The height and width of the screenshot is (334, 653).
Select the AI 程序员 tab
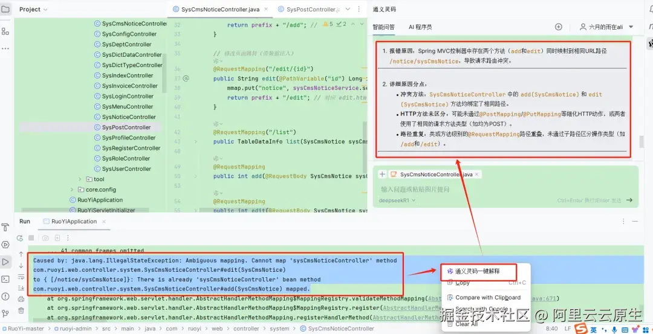click(420, 27)
